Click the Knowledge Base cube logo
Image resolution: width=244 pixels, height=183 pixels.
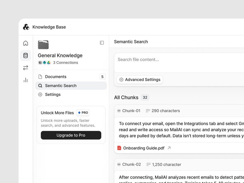26,27
